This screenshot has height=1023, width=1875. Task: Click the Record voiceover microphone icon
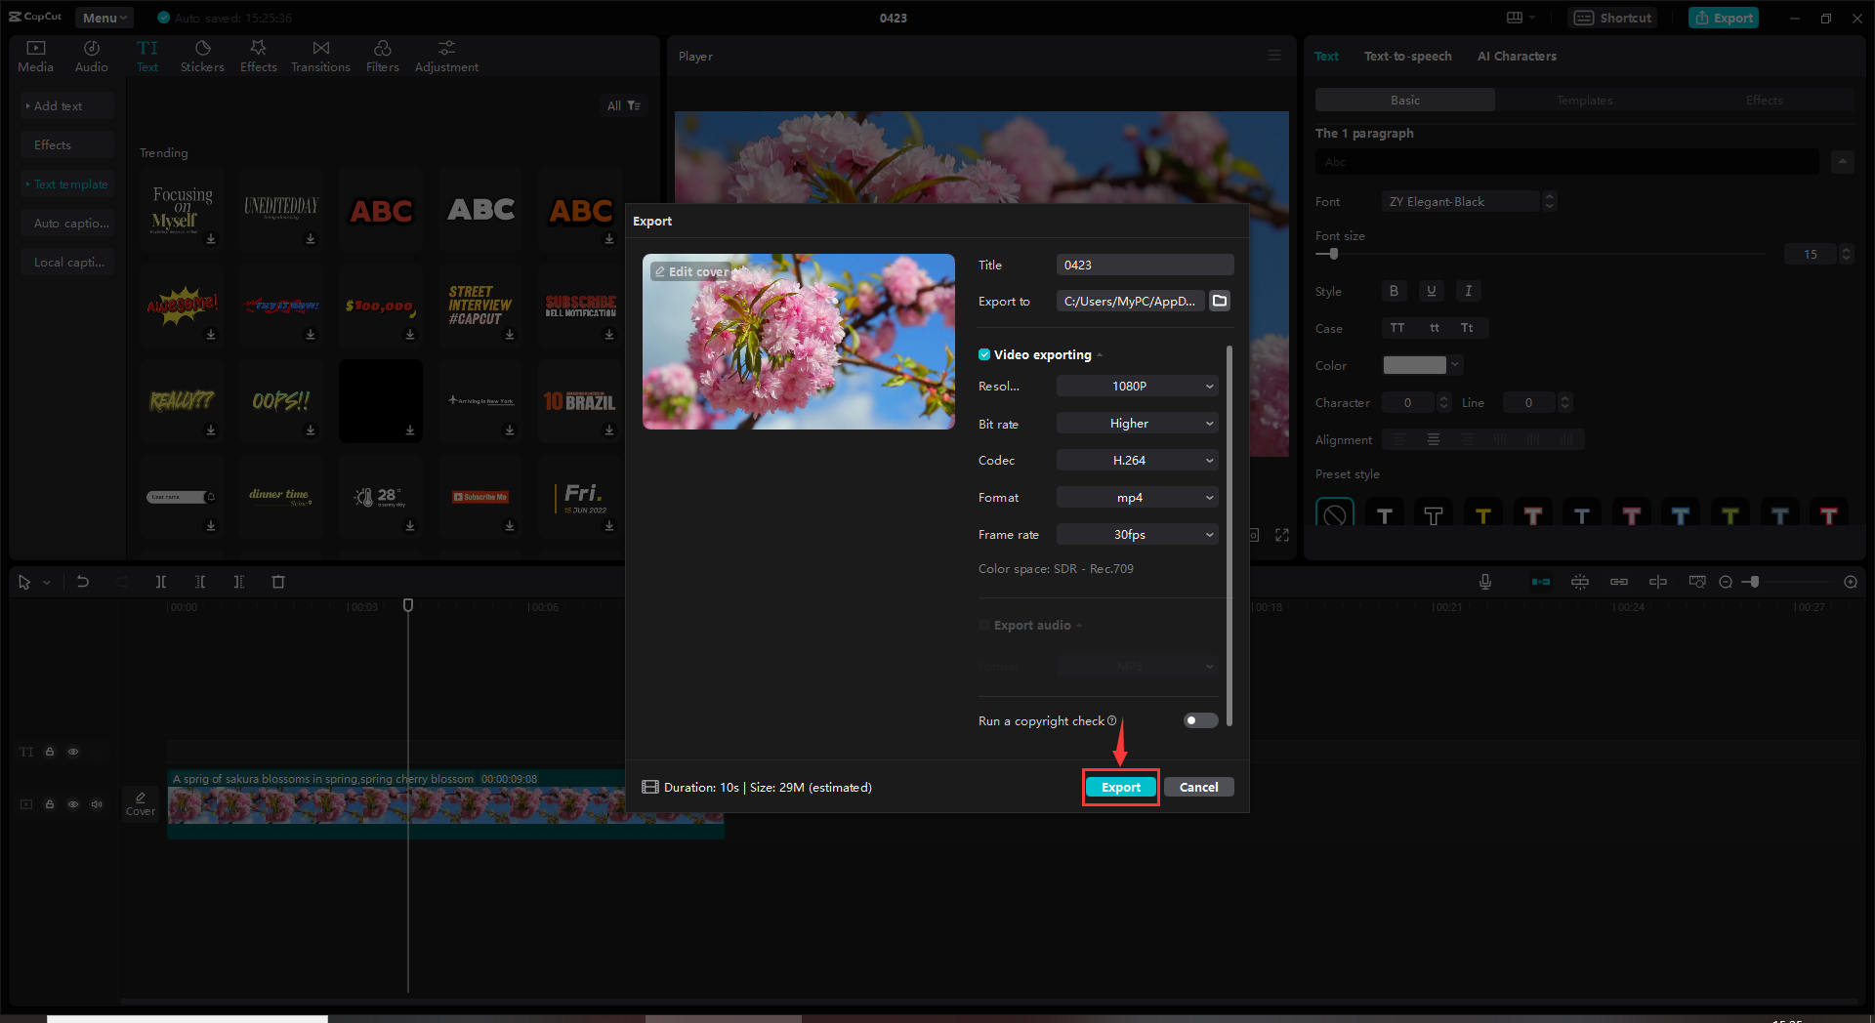point(1484,581)
